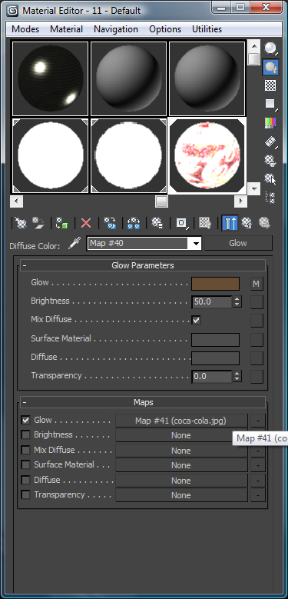Pick material from object with eyedropper
288x599 pixels.
coord(74,243)
